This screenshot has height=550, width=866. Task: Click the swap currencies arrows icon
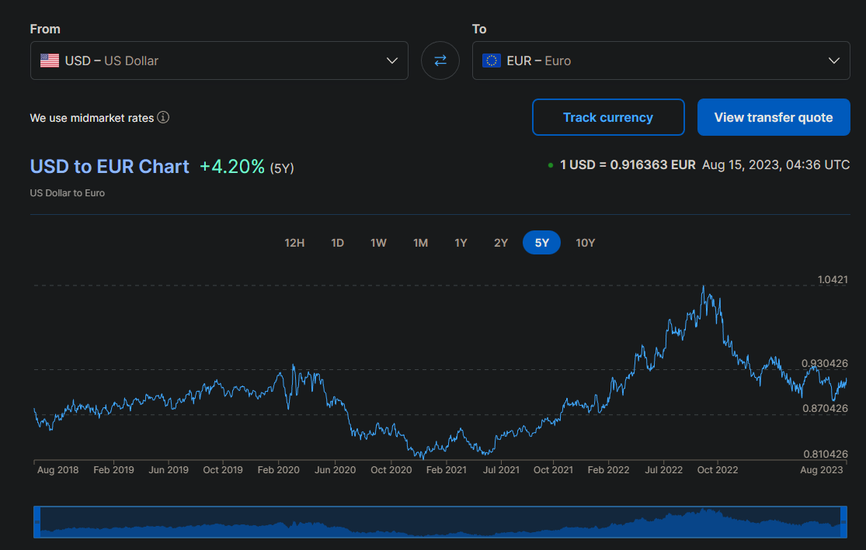(440, 61)
